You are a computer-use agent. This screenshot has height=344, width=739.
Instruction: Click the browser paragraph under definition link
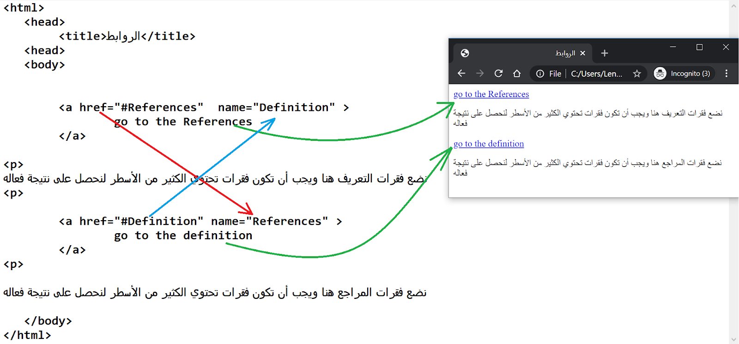coord(588,168)
